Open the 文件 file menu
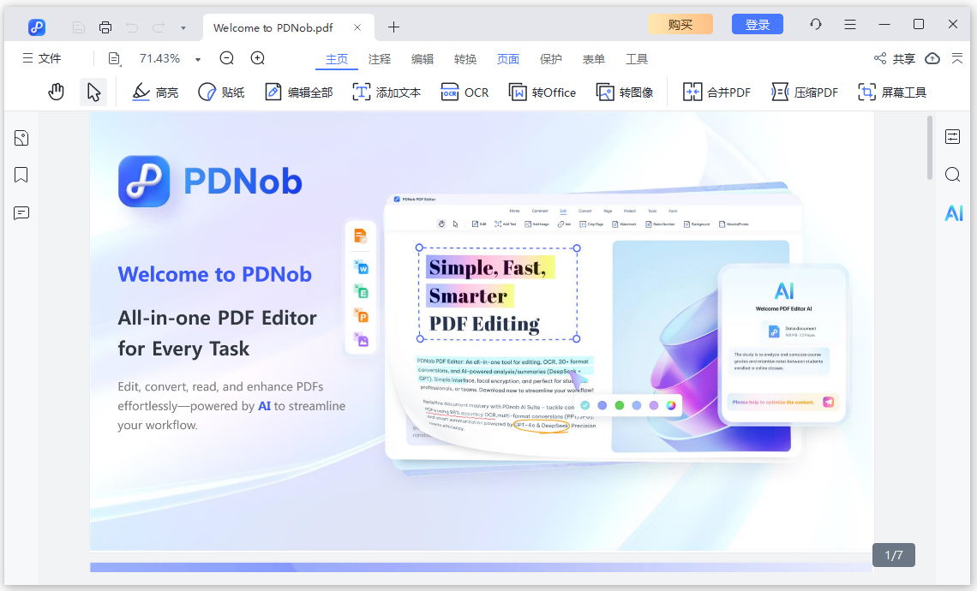The width and height of the screenshot is (977, 591). pyautogui.click(x=42, y=58)
